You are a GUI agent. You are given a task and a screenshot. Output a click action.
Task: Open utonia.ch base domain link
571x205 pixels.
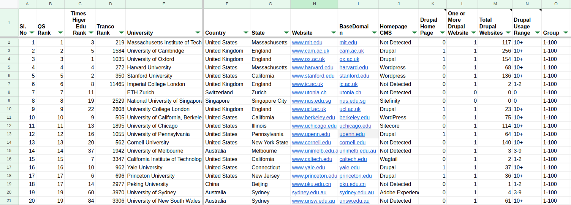[350, 93]
